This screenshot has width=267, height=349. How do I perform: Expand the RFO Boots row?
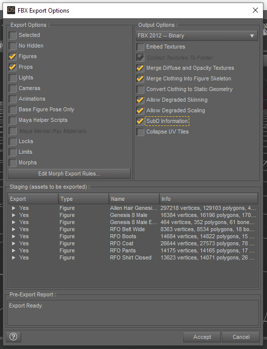point(14,236)
